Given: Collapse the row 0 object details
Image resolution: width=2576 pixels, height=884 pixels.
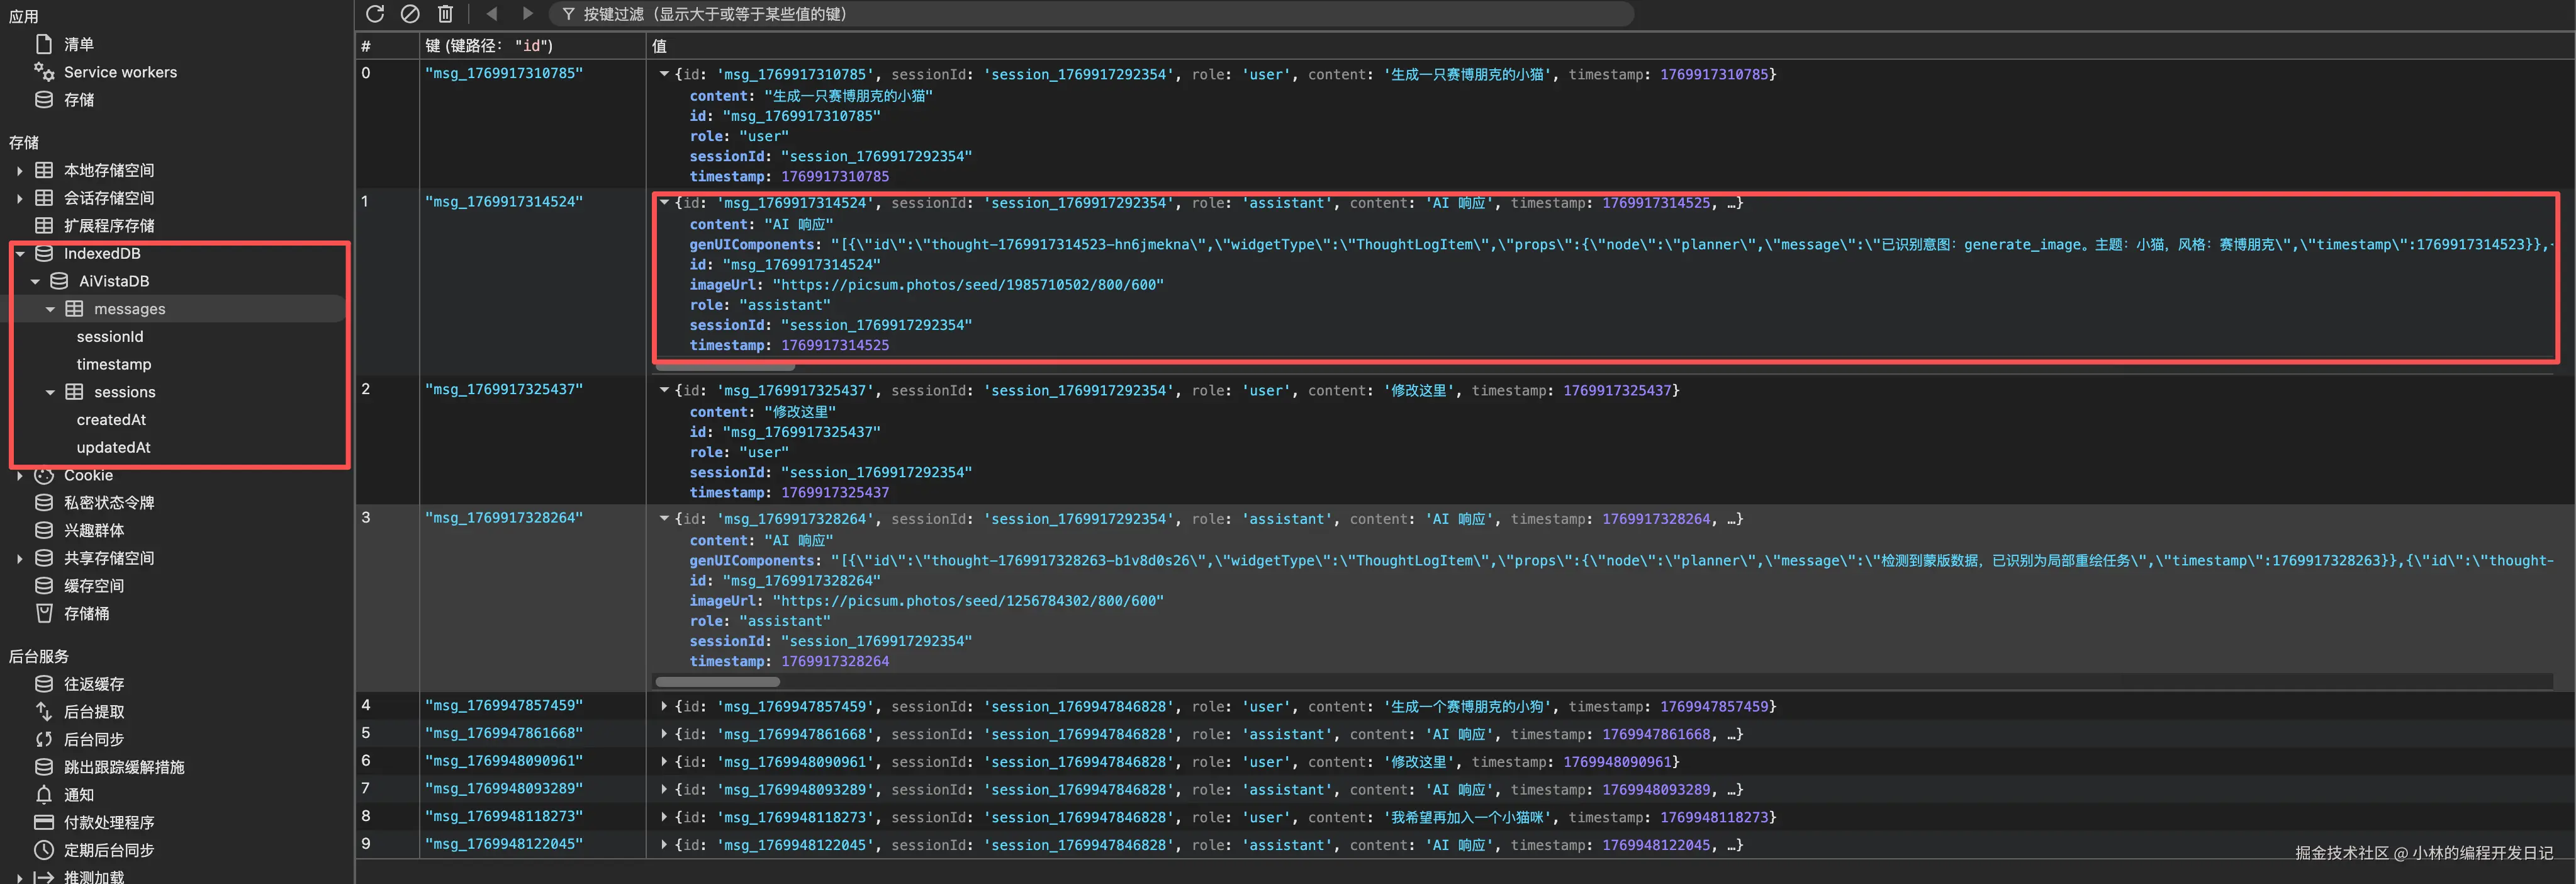Looking at the screenshot, I should point(664,74).
